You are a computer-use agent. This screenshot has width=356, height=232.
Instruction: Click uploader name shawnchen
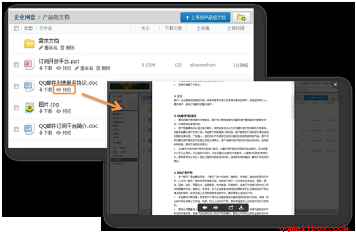(x=203, y=65)
